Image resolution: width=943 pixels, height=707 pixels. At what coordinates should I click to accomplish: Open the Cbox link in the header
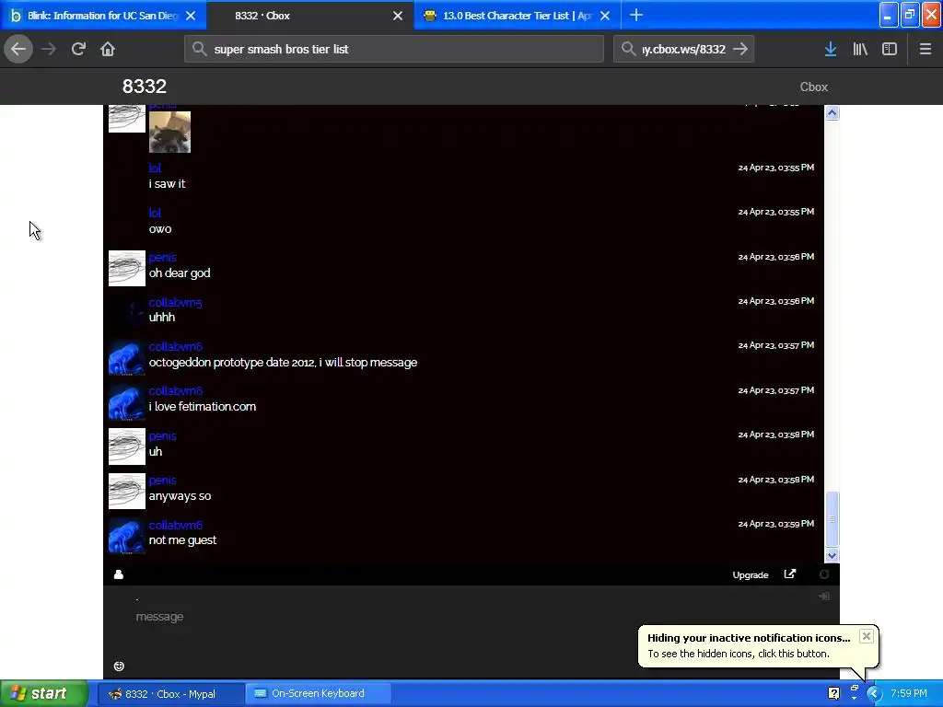814,87
